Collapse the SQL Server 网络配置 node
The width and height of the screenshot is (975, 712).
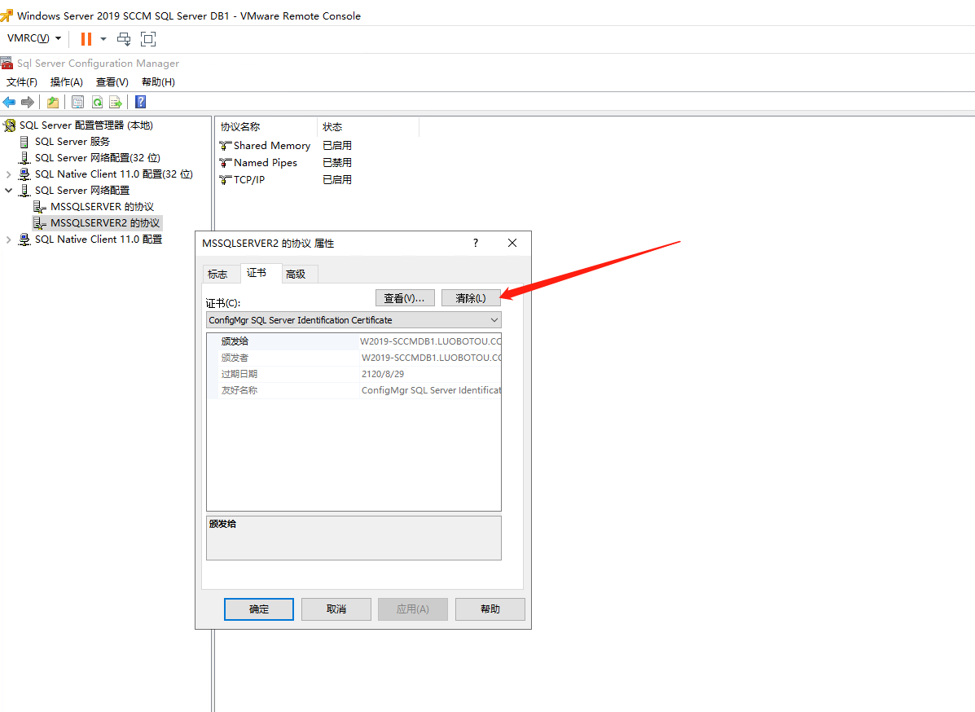9,191
